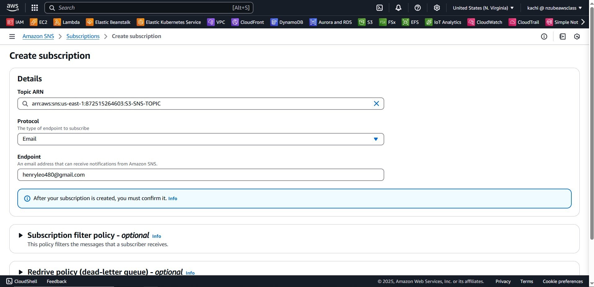This screenshot has width=594, height=287.
Task: Open the CloudFront shortcut icon
Action: (235, 22)
